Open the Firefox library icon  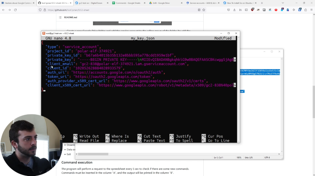coord(241,10)
